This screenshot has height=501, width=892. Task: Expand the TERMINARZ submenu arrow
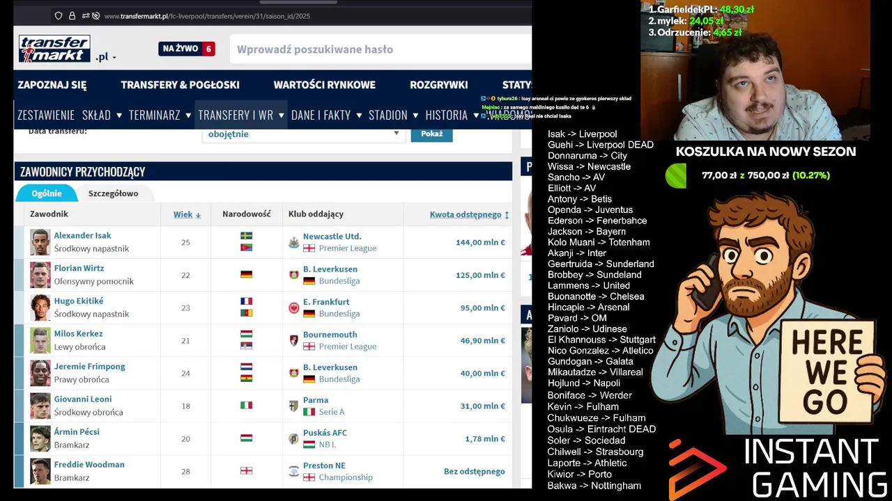[188, 116]
